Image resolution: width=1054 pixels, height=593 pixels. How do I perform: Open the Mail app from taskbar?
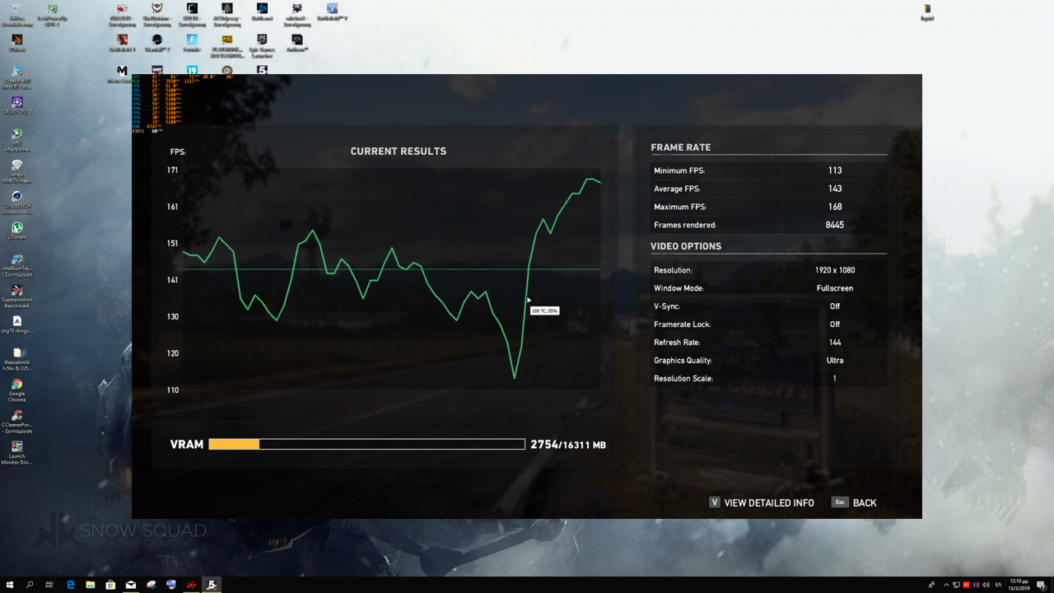click(x=131, y=585)
